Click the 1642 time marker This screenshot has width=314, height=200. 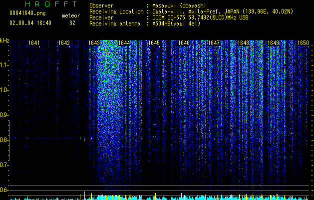point(64,43)
